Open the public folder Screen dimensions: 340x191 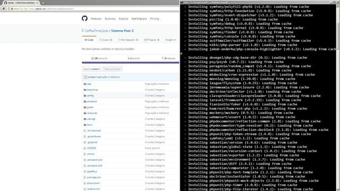pyautogui.click(x=90, y=107)
